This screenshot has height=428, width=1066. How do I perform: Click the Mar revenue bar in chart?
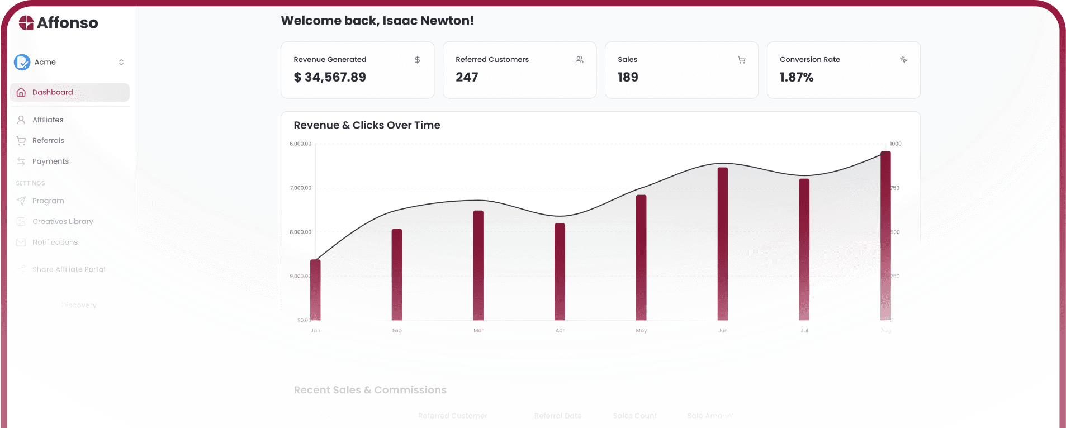tap(478, 265)
